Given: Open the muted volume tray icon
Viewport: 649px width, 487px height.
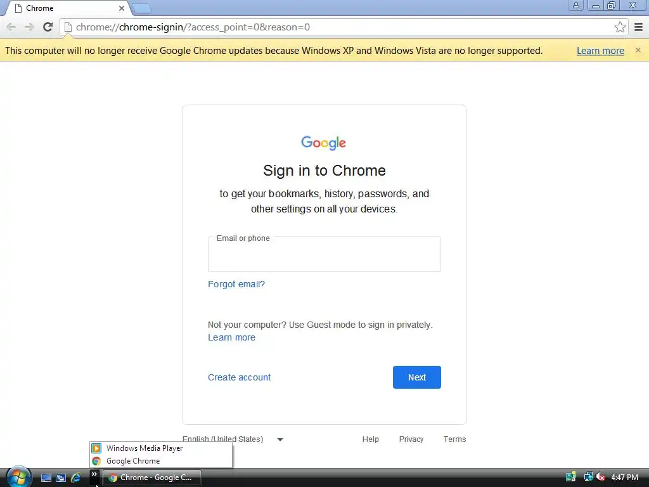Looking at the screenshot, I should [x=600, y=477].
